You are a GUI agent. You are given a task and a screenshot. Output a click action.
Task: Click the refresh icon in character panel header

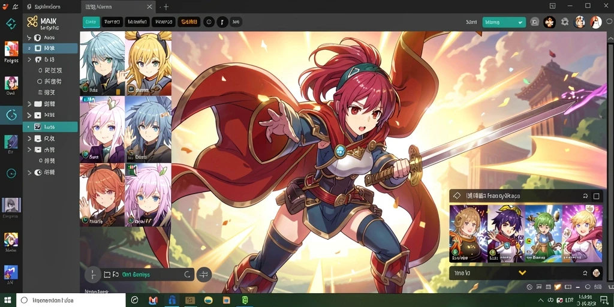click(x=585, y=196)
